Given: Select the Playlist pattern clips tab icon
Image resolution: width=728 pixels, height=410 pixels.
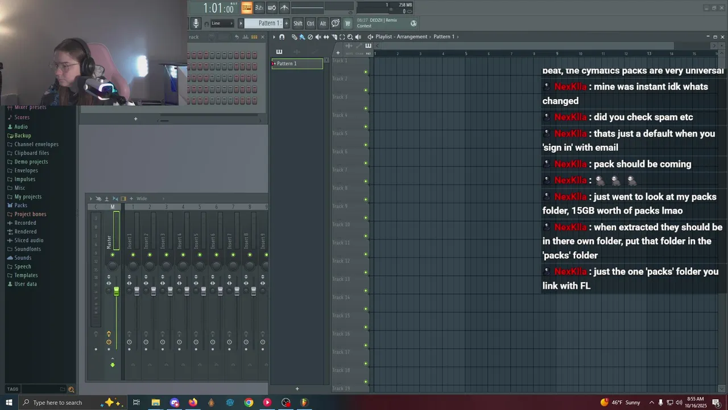Looking at the screenshot, I should click(279, 52).
